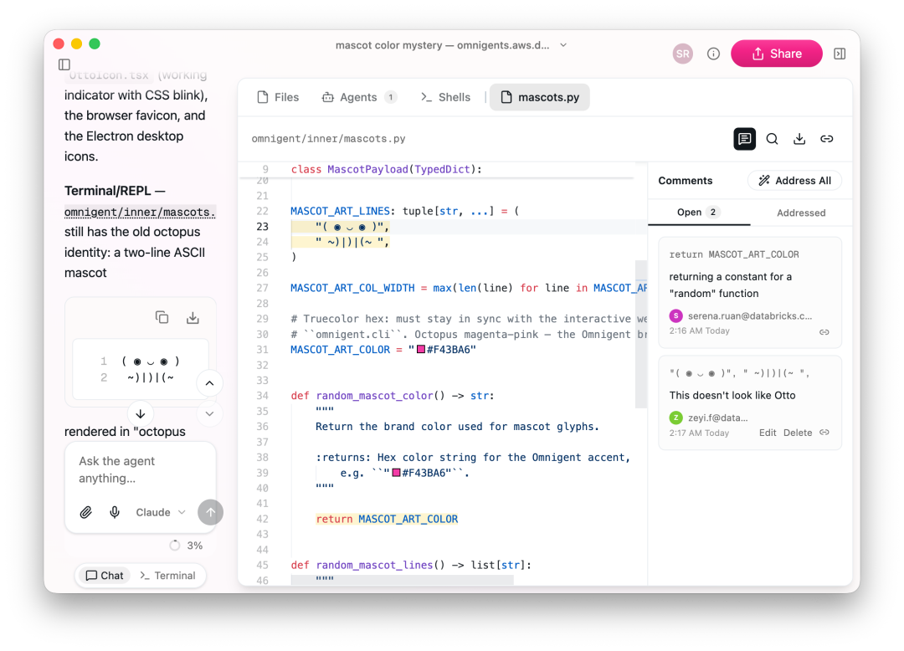Viewport: 904px width, 651px height.
Task: Open the info icon near Share
Action: [713, 54]
